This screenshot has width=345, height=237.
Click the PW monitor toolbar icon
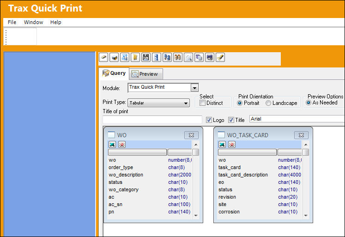pyautogui.click(x=210, y=57)
